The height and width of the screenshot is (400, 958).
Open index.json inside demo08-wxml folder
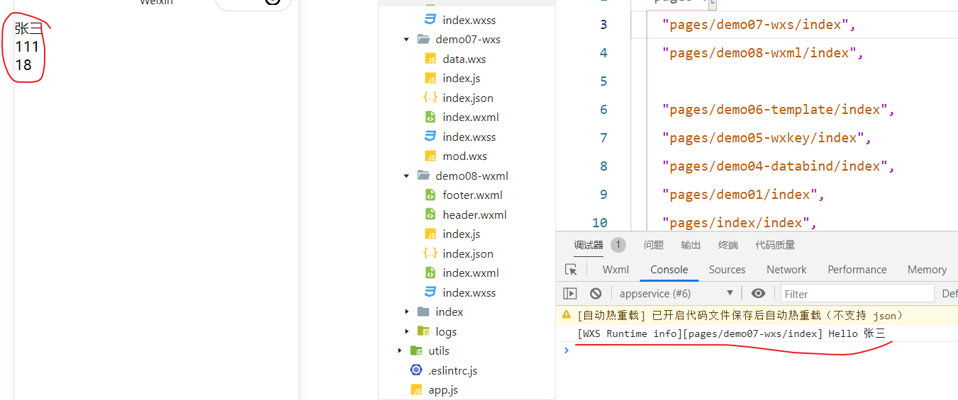click(x=468, y=254)
